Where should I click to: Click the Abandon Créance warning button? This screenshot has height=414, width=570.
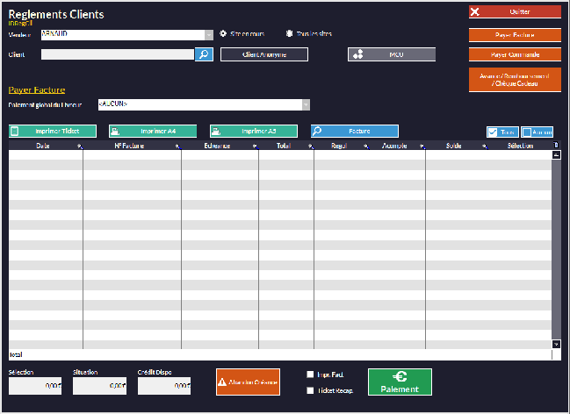tap(249, 382)
